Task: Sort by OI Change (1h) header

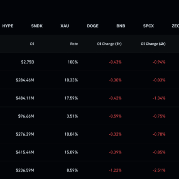Action: click(109, 44)
